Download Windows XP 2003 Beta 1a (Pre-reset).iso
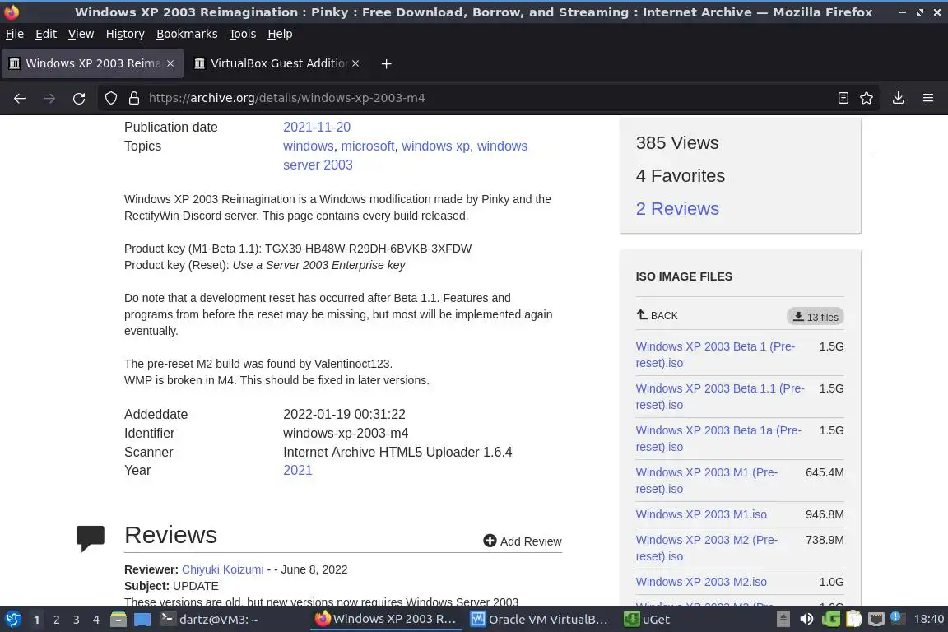 tap(718, 439)
